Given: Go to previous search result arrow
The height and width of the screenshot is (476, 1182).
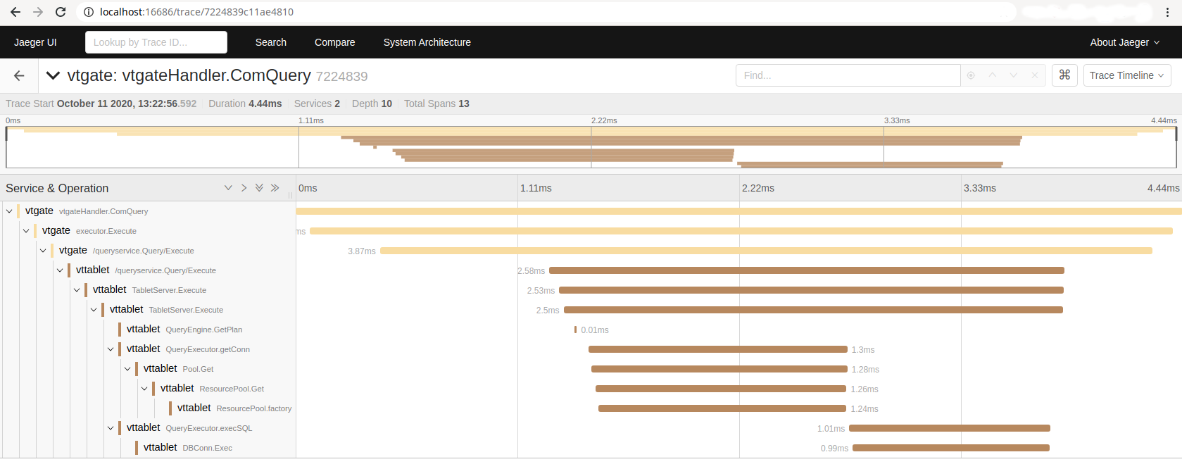Looking at the screenshot, I should pyautogui.click(x=992, y=75).
